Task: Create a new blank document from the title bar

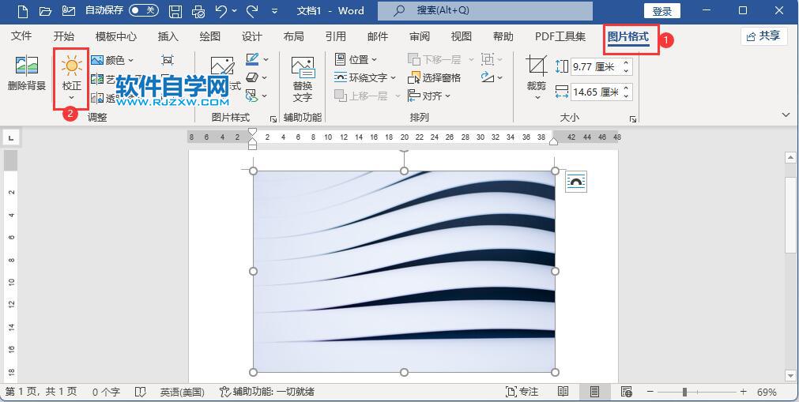Action: (x=23, y=11)
